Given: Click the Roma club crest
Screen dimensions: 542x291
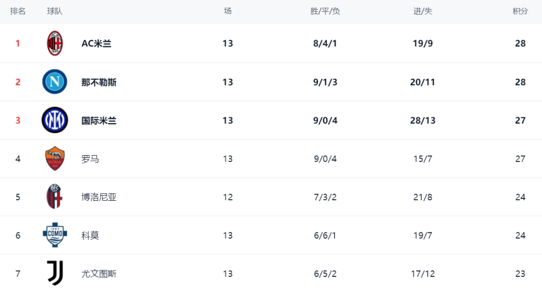Looking at the screenshot, I should click(55, 158).
